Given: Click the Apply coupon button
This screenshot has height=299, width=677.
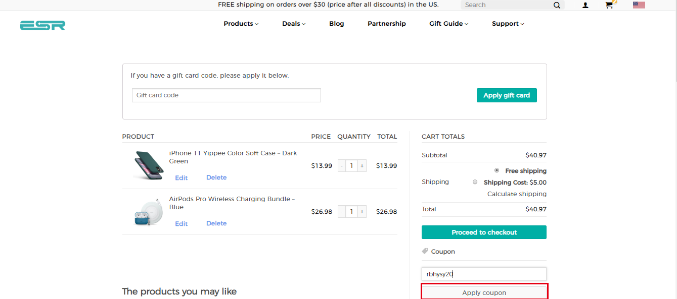Looking at the screenshot, I should coord(484,292).
